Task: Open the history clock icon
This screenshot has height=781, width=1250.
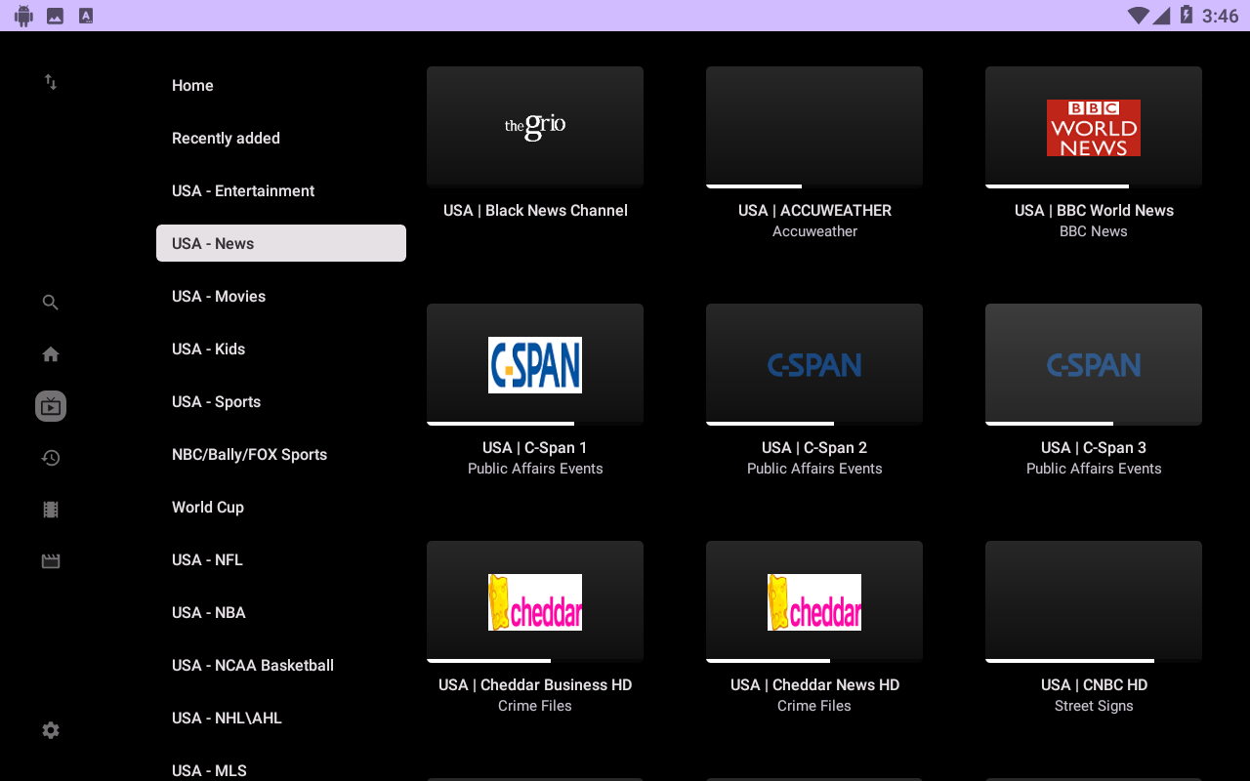Action: click(x=51, y=458)
